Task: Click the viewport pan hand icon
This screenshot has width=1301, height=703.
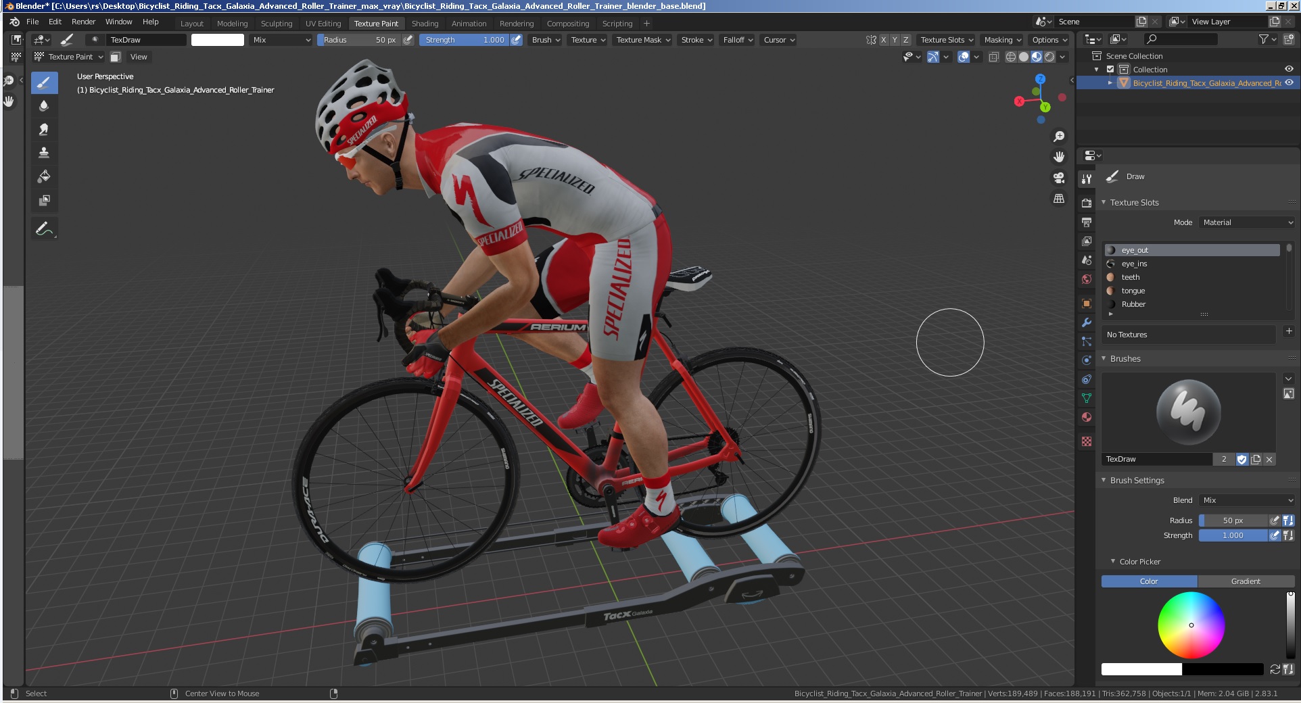Action: [1059, 157]
